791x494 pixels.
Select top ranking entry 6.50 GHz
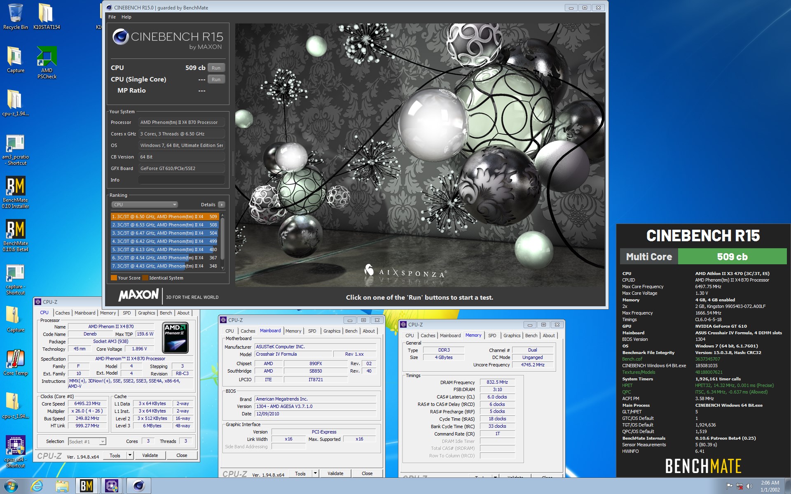click(165, 217)
